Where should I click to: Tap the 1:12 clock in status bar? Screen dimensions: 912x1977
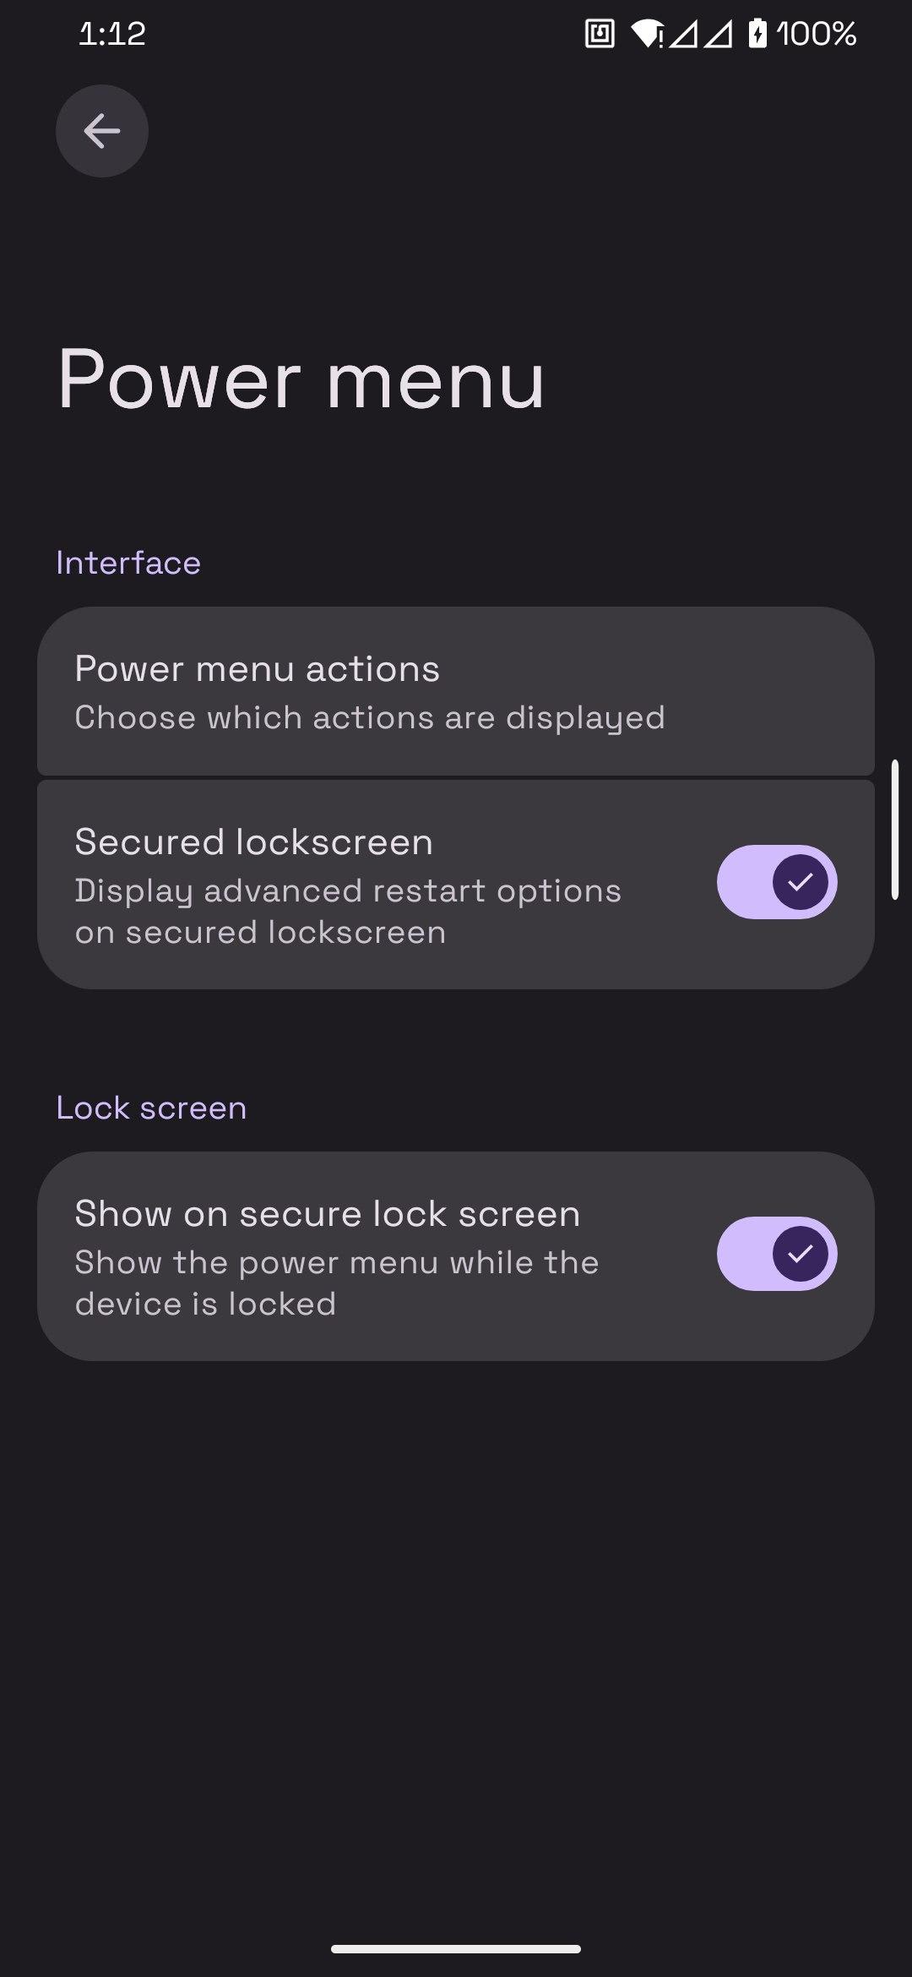111,35
